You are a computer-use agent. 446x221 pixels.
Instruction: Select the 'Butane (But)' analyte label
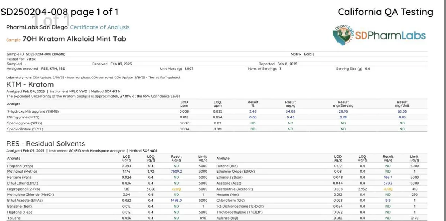227,166
